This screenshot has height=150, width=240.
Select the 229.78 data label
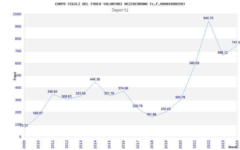pos(137,106)
